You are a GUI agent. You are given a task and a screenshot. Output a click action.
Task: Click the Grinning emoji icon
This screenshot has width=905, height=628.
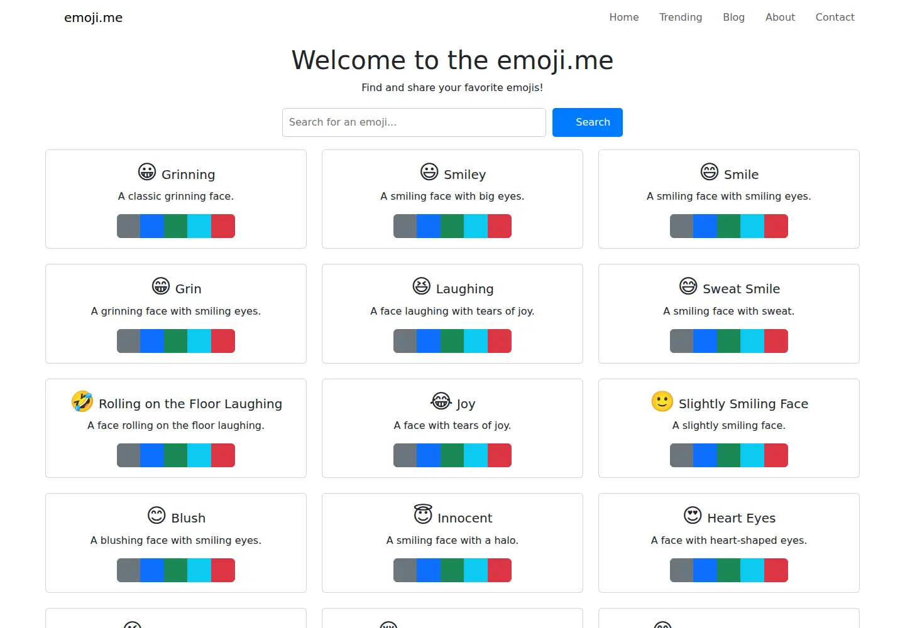(x=147, y=172)
